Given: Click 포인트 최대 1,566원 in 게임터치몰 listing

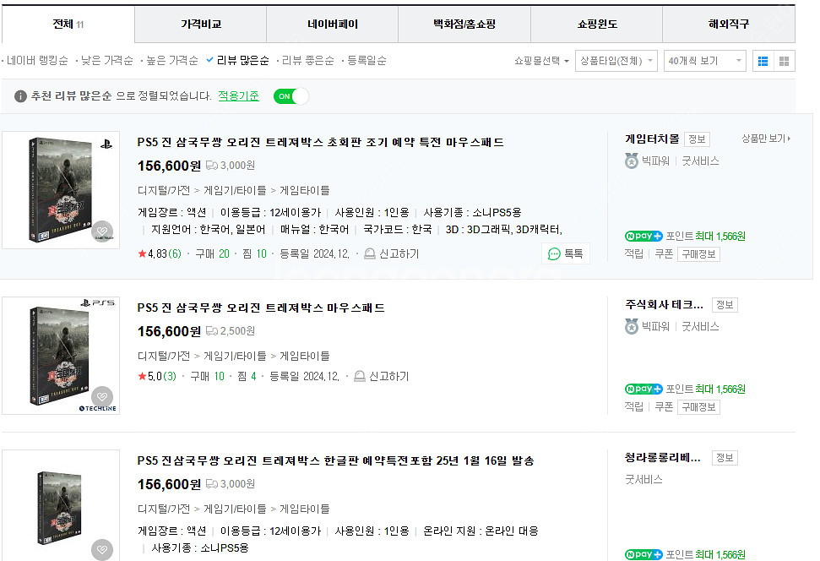Looking at the screenshot, I should (x=705, y=236).
